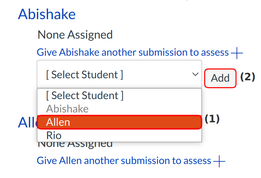Click the plus icon beside Allen's assess link

[x=219, y=161]
